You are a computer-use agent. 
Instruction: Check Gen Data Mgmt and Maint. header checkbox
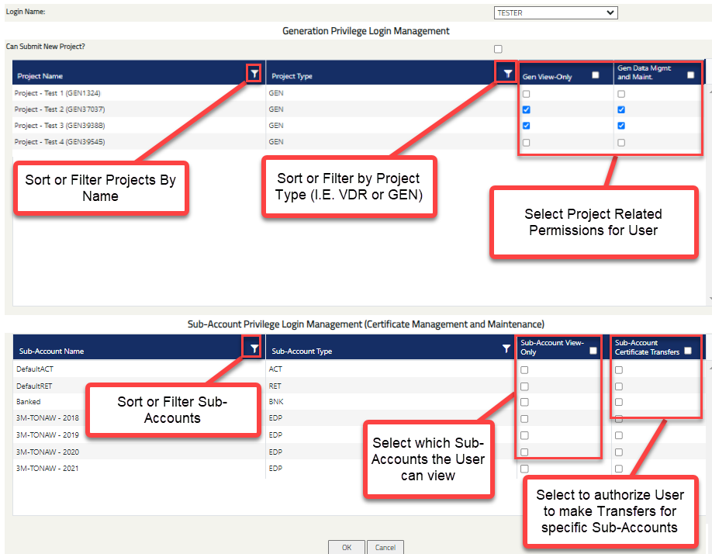pyautogui.click(x=690, y=75)
